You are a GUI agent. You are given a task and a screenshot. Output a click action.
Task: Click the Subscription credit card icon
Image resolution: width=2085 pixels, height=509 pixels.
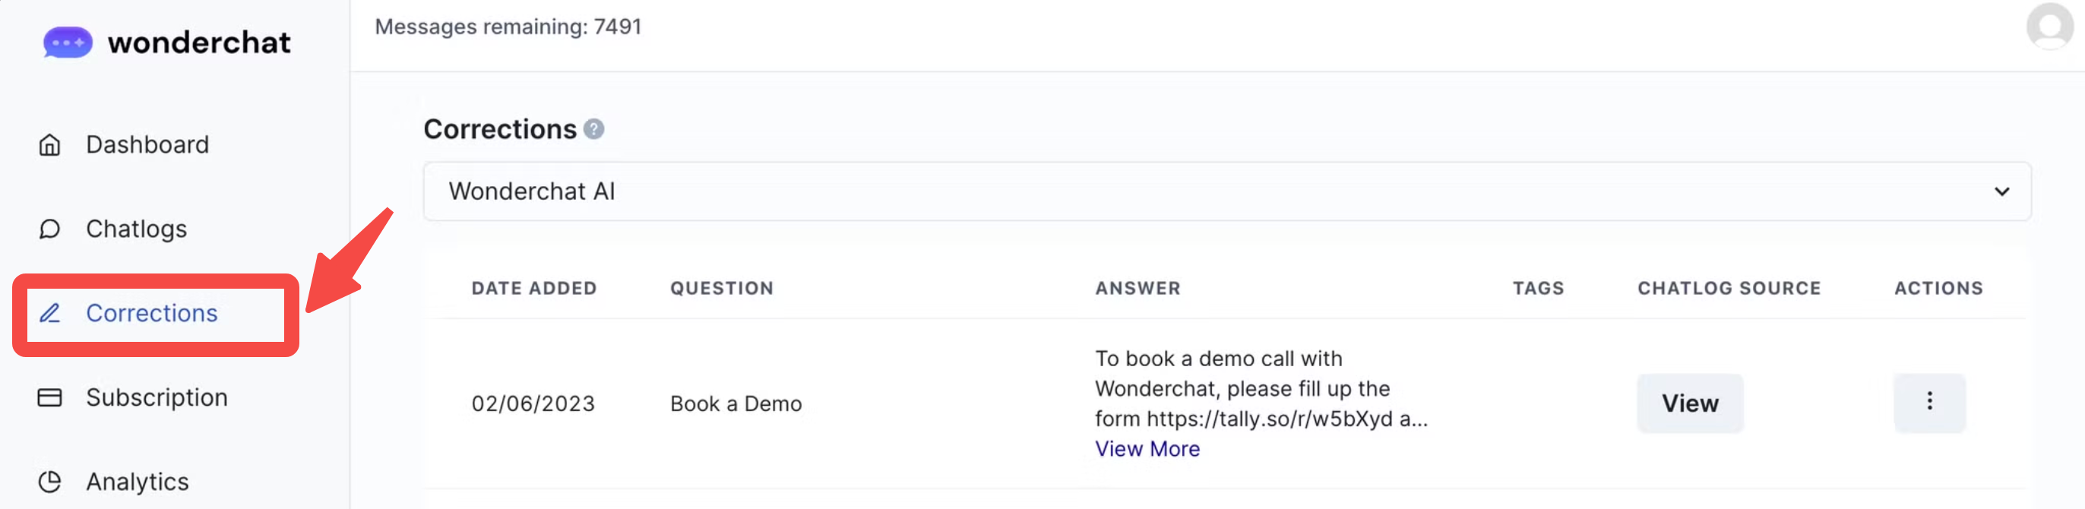click(x=50, y=397)
